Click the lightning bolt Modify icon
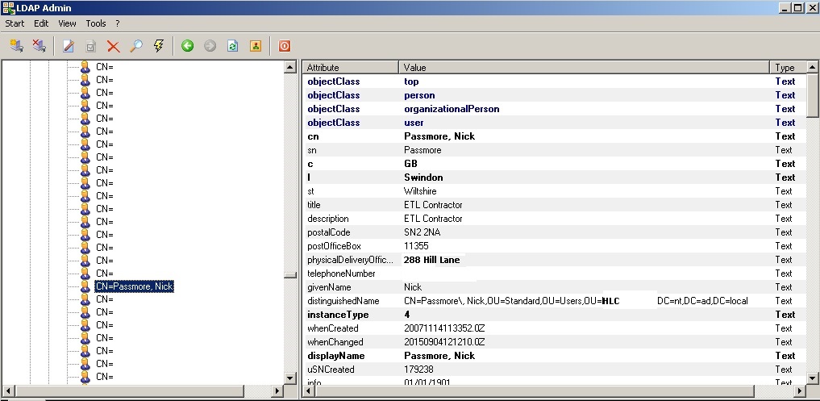 click(x=159, y=45)
